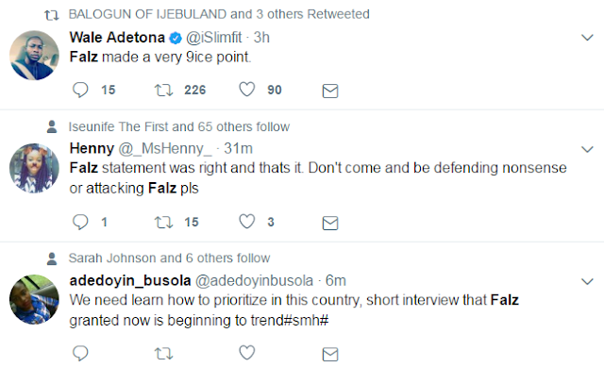The image size is (604, 367).
Task: Open Wale Adetona's profile name link
Action: coord(117,38)
